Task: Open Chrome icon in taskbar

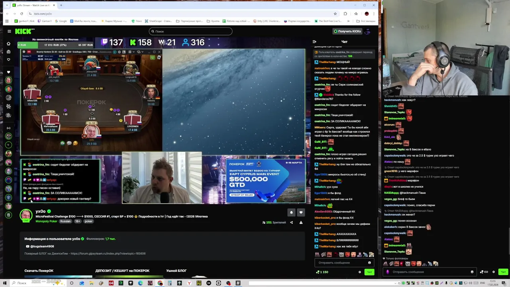Action: tap(160, 283)
